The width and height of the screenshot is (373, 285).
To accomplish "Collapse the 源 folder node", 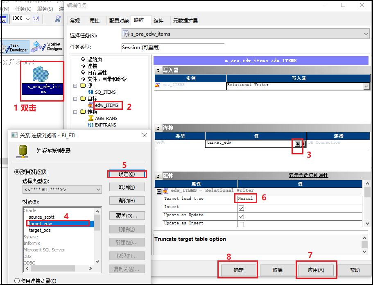I will tap(75, 86).
